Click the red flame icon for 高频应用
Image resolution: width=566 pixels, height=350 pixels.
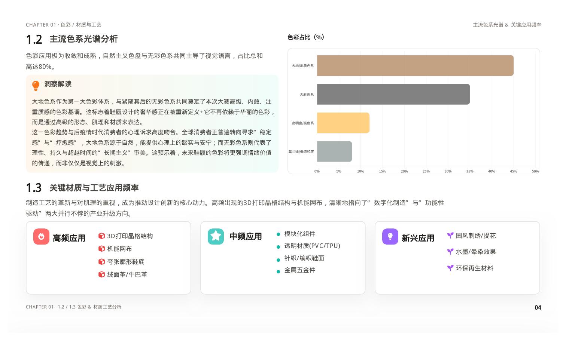[41, 237]
